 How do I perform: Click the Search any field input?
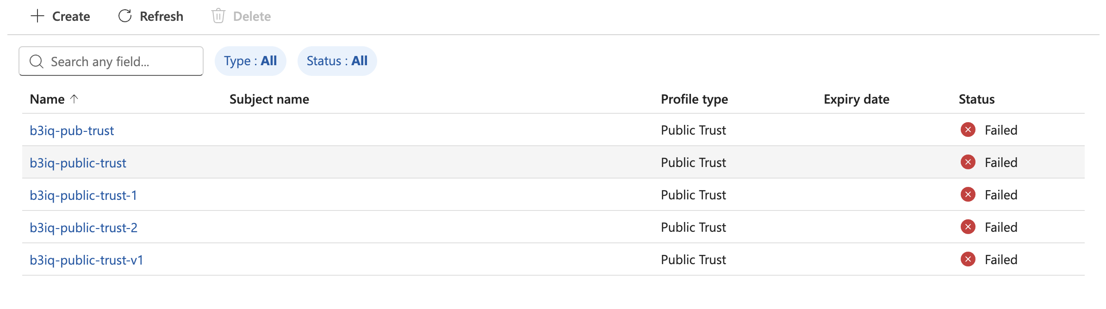[111, 61]
